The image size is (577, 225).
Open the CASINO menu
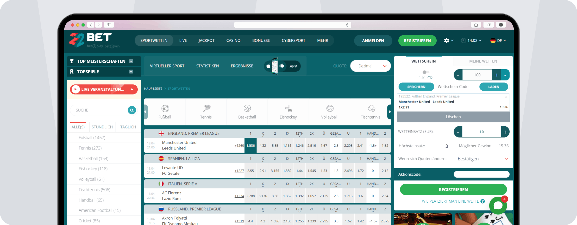tap(233, 41)
